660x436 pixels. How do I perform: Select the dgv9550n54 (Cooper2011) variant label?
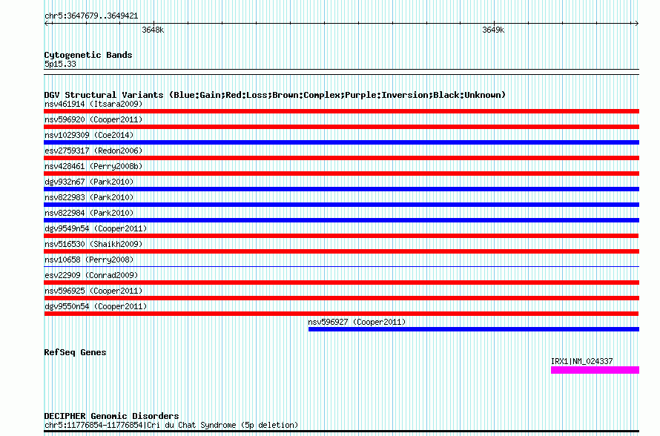point(96,306)
